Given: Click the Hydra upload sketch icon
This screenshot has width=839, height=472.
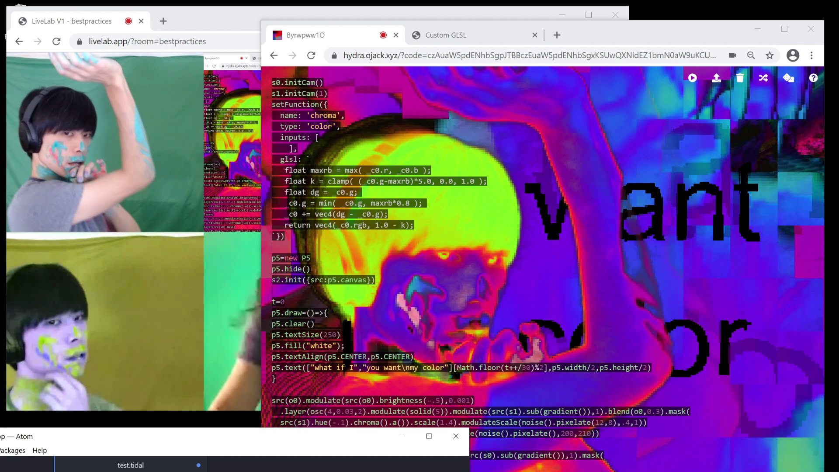Looking at the screenshot, I should [716, 78].
